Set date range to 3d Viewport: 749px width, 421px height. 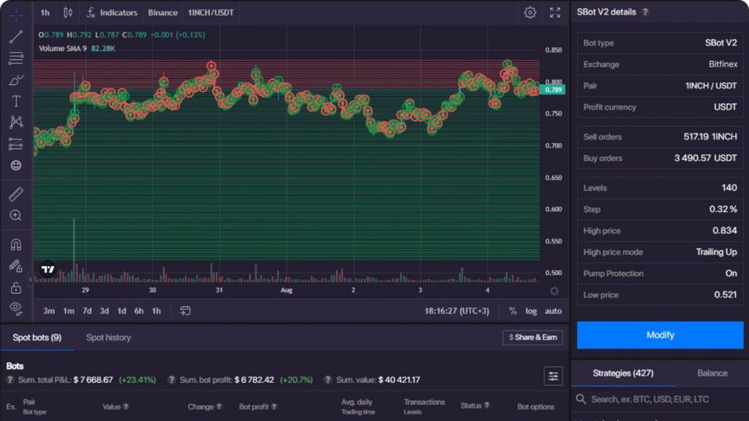[104, 311]
